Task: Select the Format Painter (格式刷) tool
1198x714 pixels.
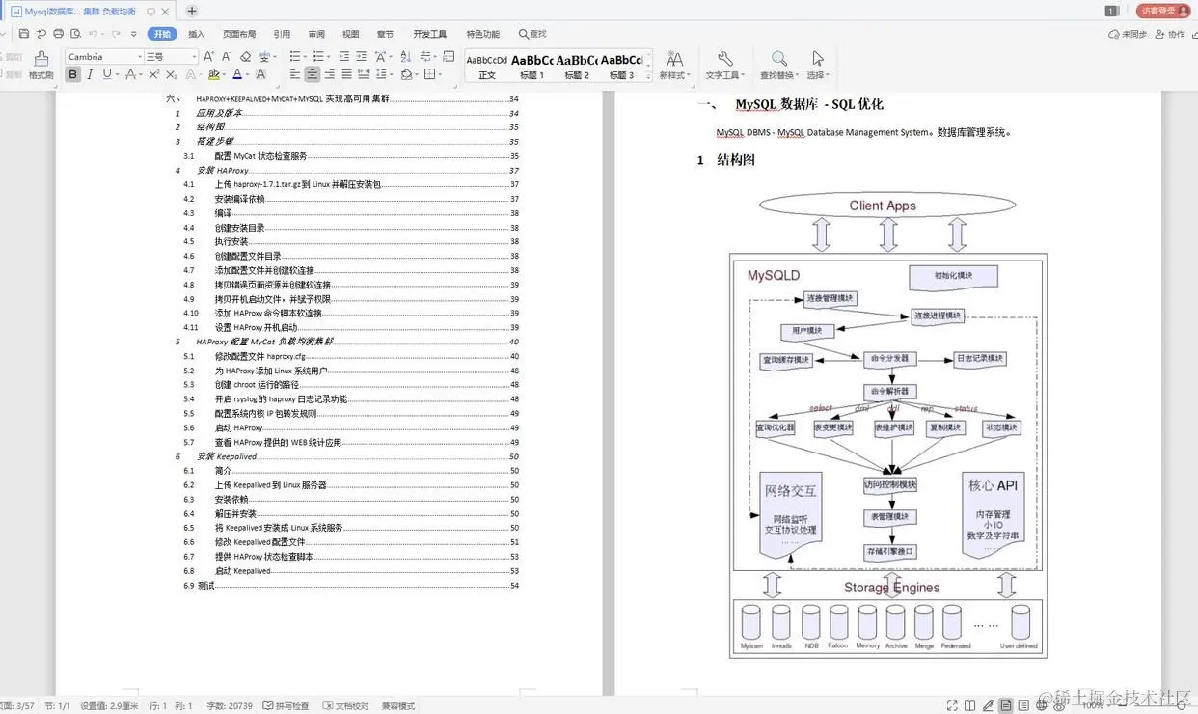Action: pyautogui.click(x=41, y=65)
